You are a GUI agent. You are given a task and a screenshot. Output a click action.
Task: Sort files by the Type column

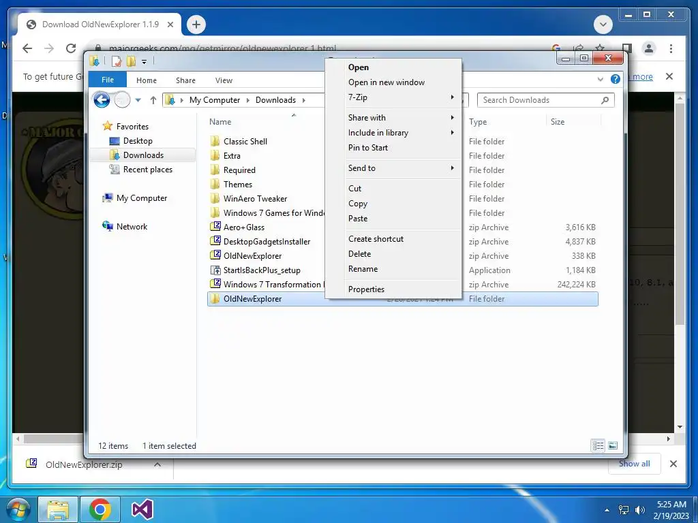point(478,122)
